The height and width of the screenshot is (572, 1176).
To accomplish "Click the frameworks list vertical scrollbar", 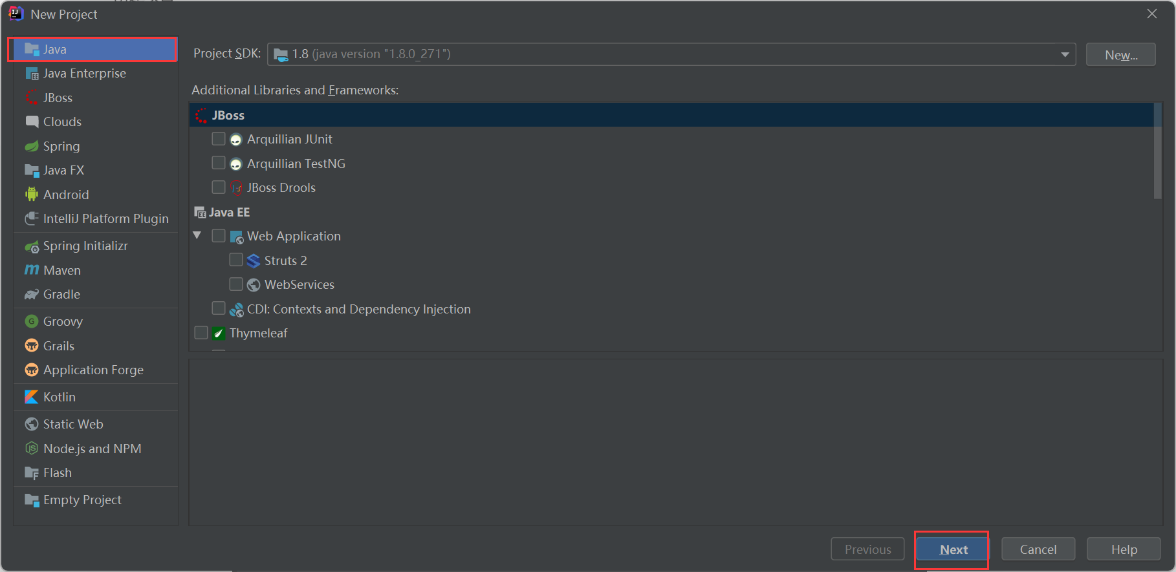I will tap(1158, 151).
